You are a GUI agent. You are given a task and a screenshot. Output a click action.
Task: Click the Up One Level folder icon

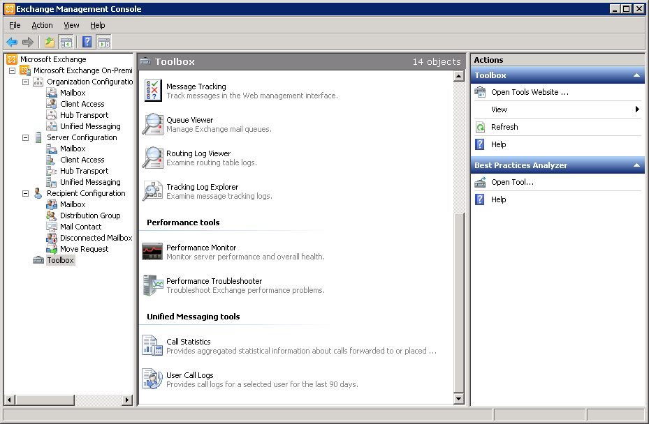pos(50,42)
